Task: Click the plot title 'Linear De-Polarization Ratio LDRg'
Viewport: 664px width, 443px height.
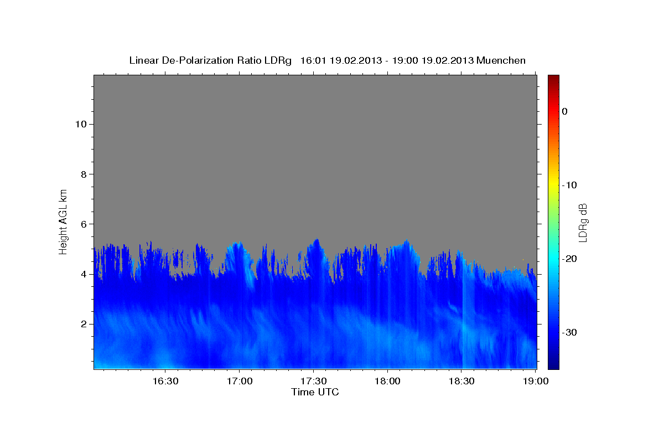Action: [x=210, y=60]
